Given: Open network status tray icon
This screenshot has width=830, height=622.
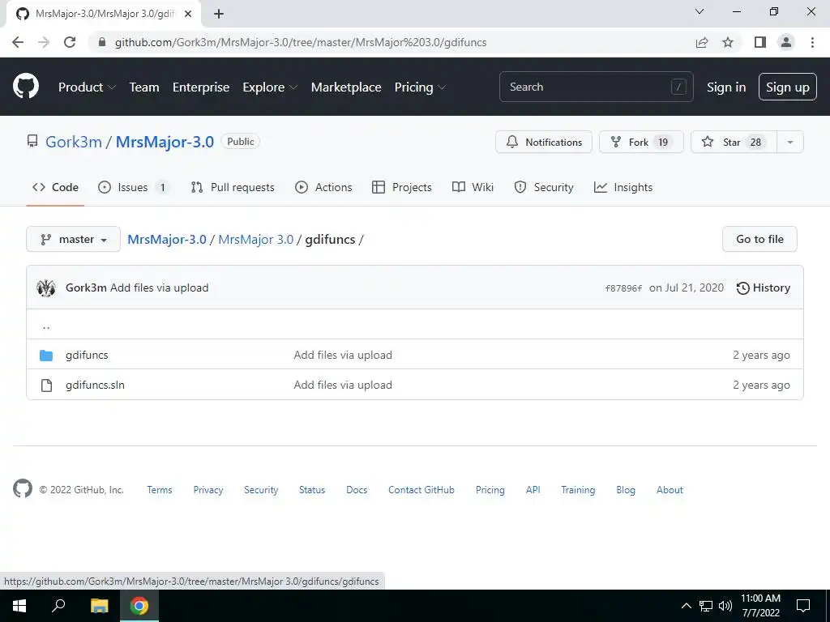Looking at the screenshot, I should coord(706,606).
